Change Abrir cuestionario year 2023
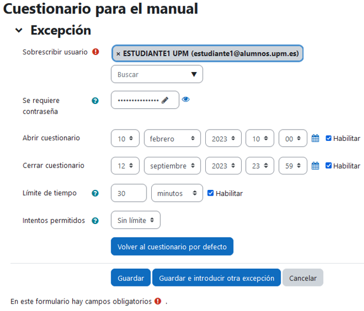Image resolution: width=364 pixels, height=311 pixels. click(223, 138)
